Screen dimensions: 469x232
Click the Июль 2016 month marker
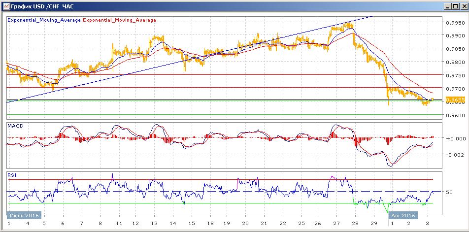[x=24, y=215]
